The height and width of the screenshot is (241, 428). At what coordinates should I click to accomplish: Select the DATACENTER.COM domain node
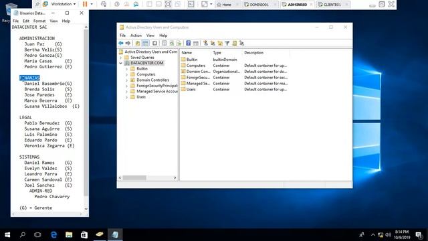(x=147, y=63)
